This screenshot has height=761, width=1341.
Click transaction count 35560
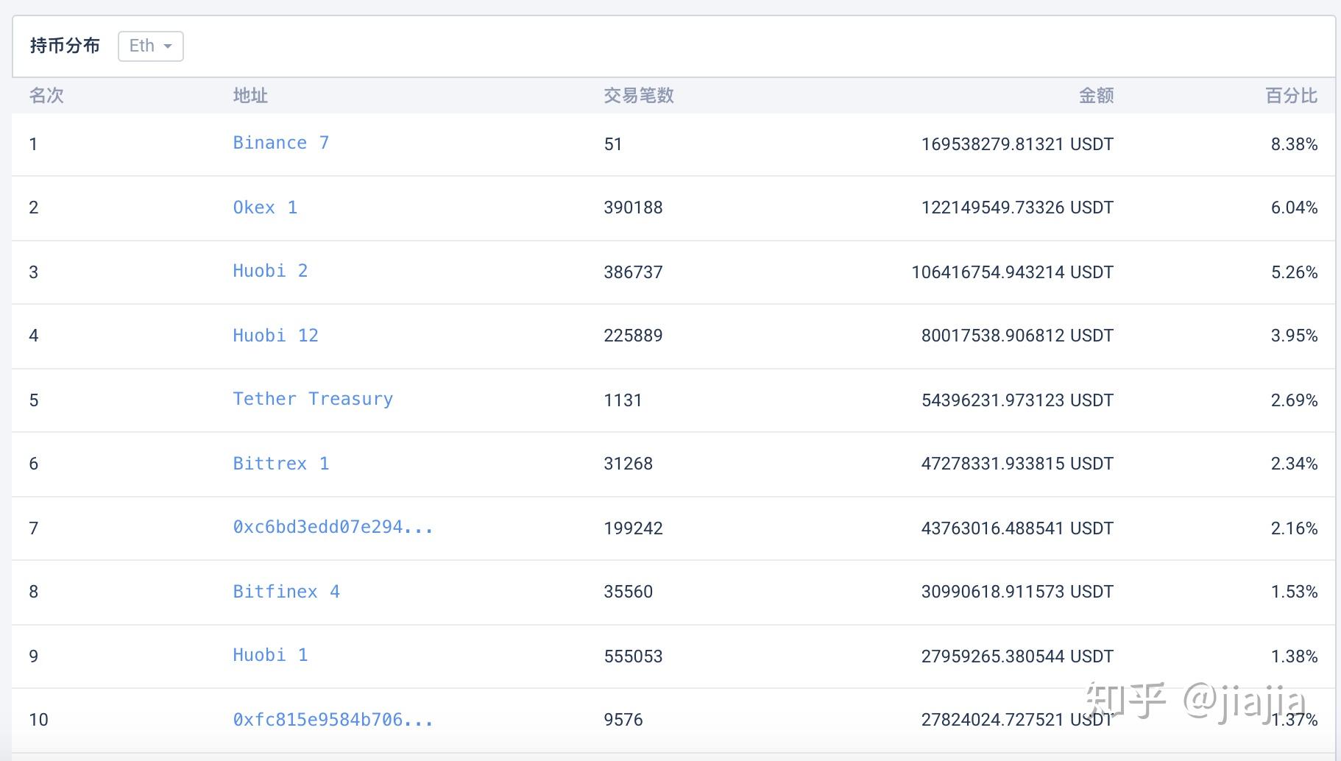[x=628, y=592]
